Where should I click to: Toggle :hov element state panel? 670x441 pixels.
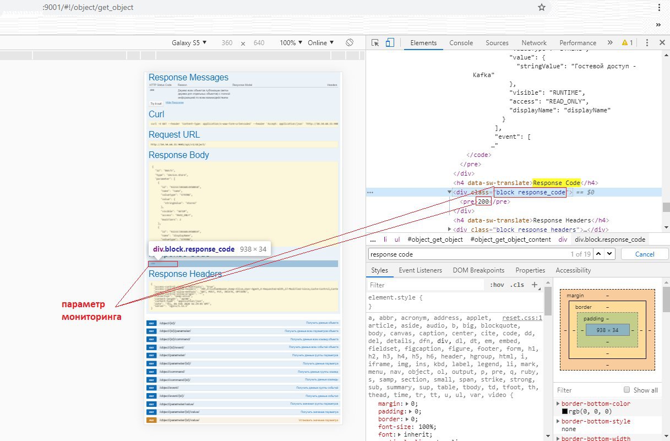point(497,285)
